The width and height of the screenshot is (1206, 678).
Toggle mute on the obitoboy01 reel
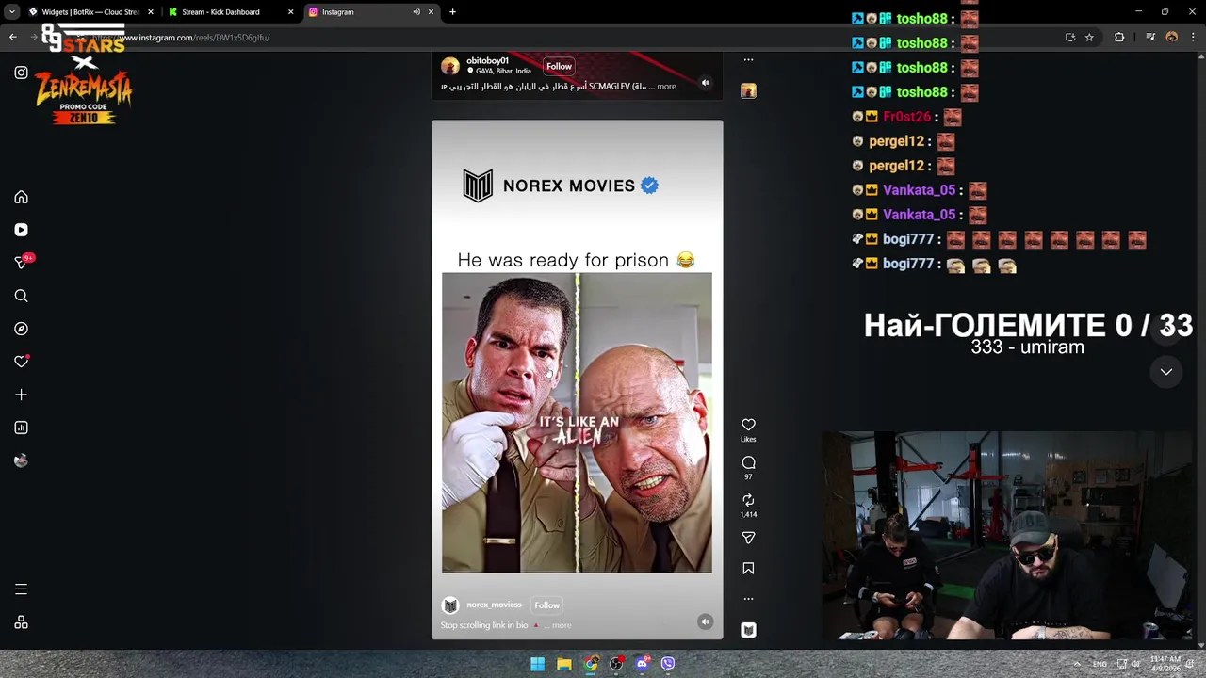705,83
